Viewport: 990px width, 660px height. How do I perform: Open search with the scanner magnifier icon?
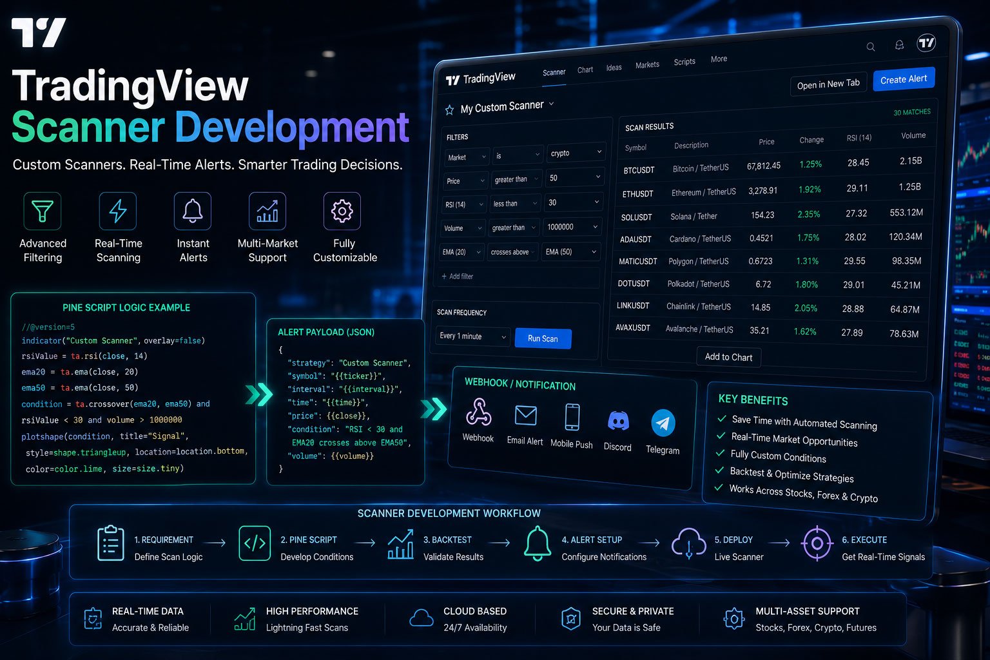870,46
